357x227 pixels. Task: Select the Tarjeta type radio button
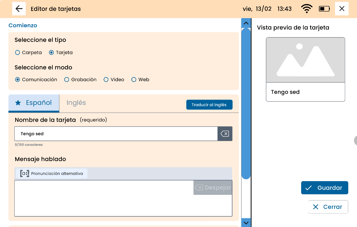tap(51, 52)
